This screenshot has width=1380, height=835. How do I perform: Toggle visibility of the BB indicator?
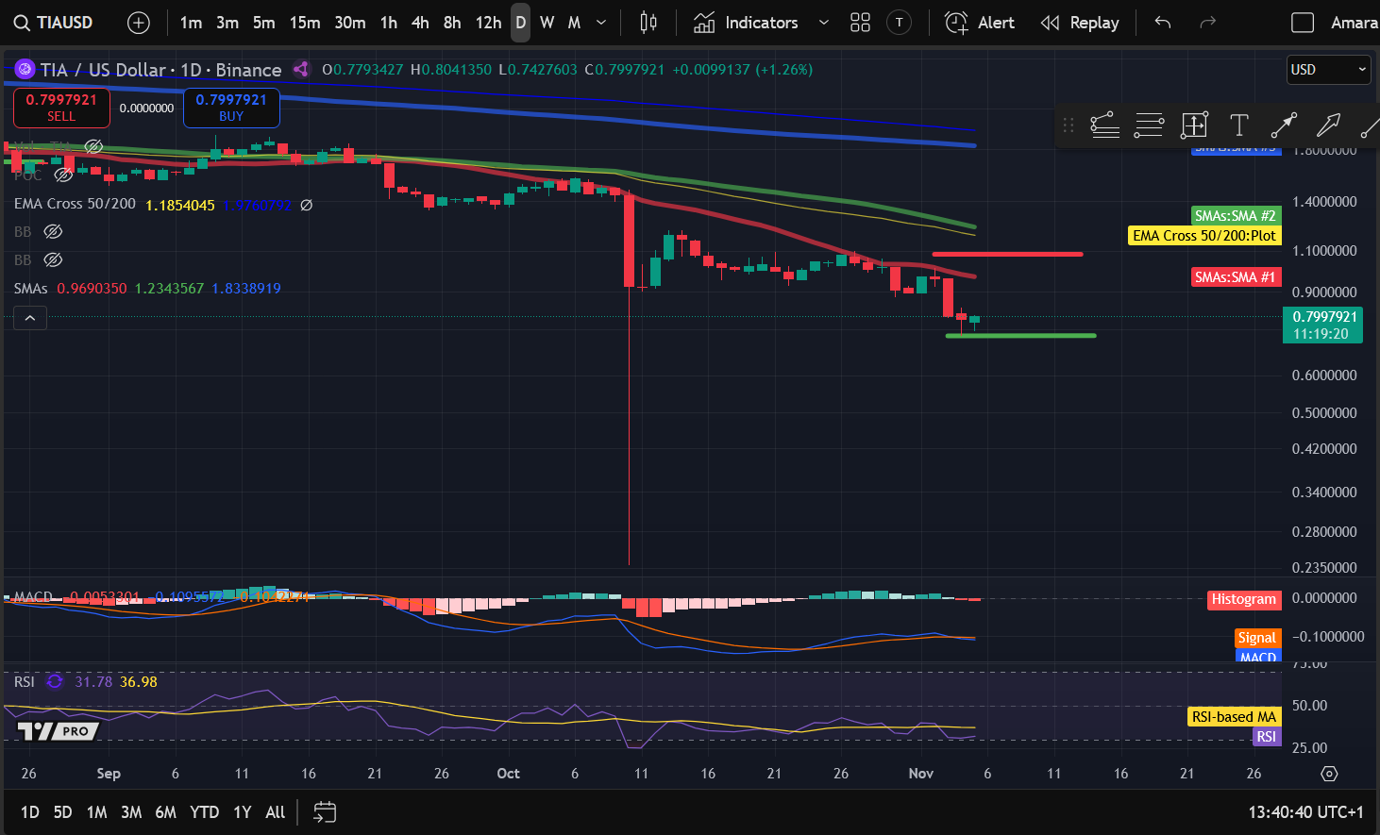[x=53, y=231]
